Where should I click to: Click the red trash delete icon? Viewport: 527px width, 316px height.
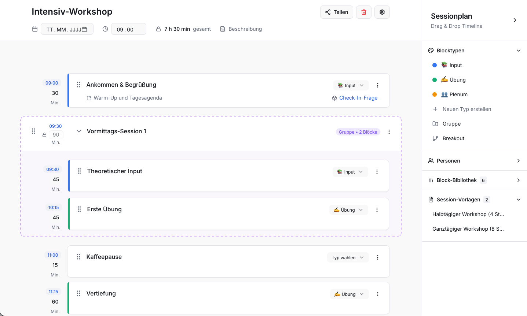[364, 12]
